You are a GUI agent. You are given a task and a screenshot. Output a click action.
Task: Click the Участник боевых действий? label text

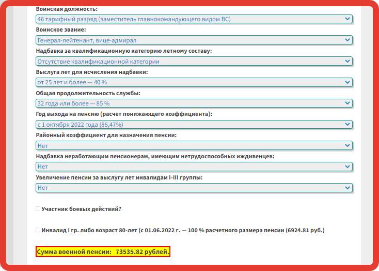point(81,209)
